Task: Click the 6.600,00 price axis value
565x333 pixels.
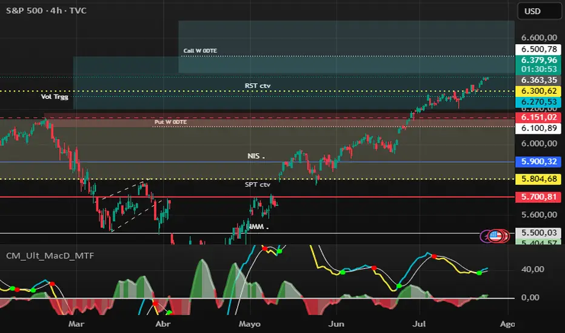Action: pos(539,38)
